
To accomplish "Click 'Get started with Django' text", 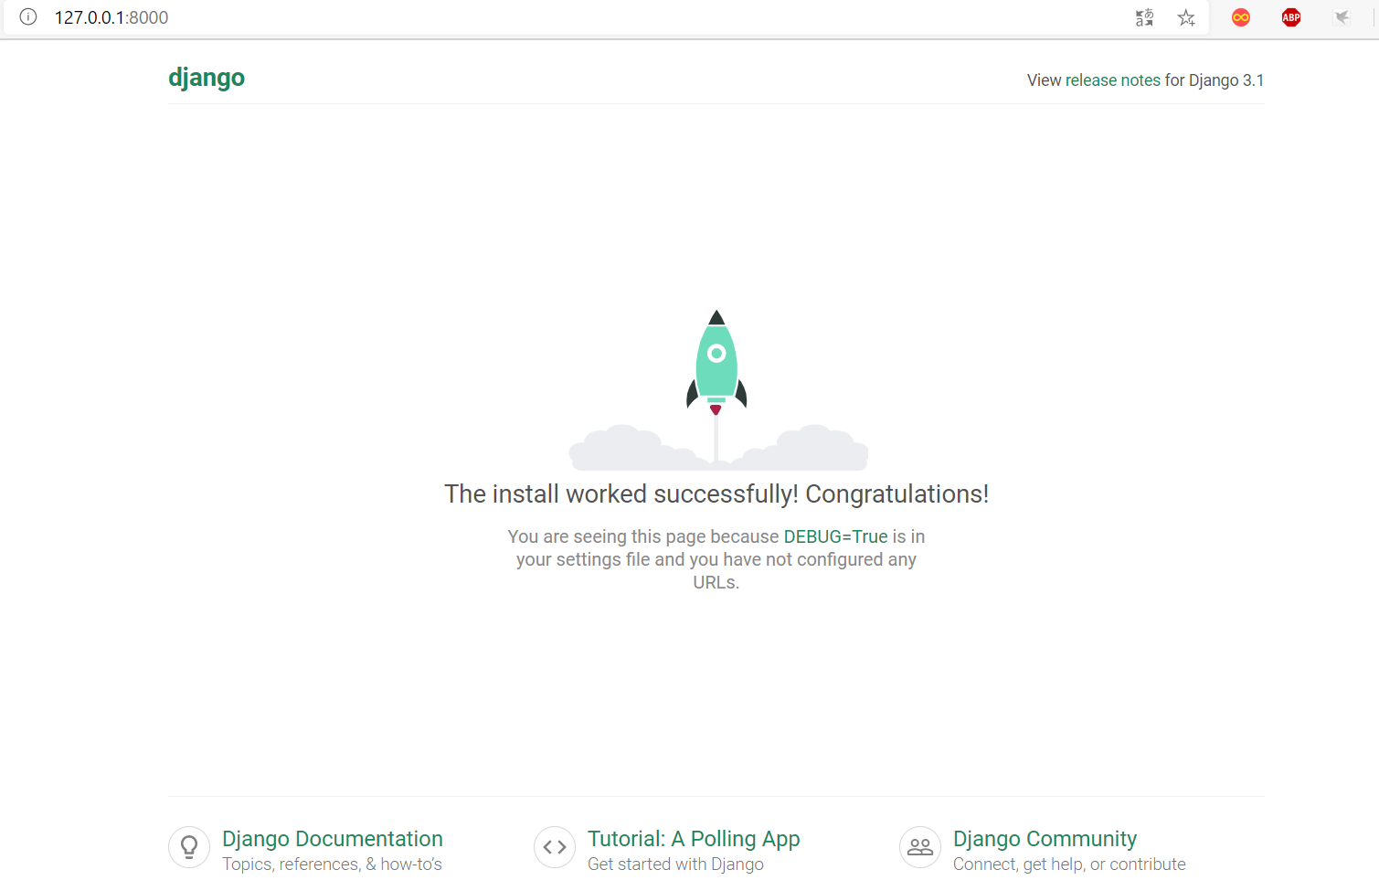I will (x=675, y=864).
